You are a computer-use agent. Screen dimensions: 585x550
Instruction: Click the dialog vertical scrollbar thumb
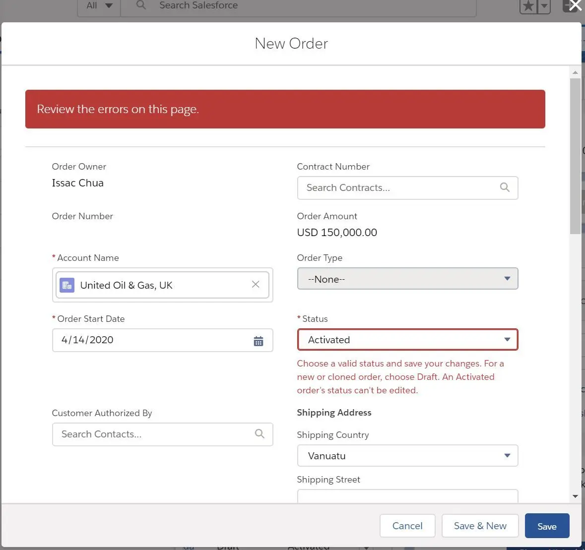[x=575, y=156]
